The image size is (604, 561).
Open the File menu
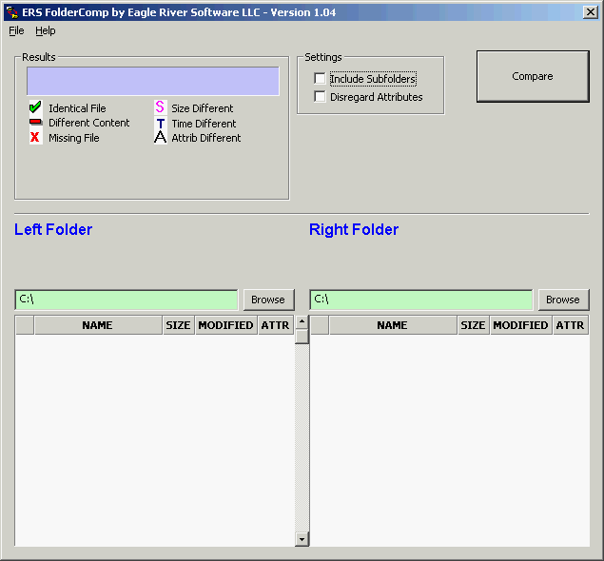point(16,30)
